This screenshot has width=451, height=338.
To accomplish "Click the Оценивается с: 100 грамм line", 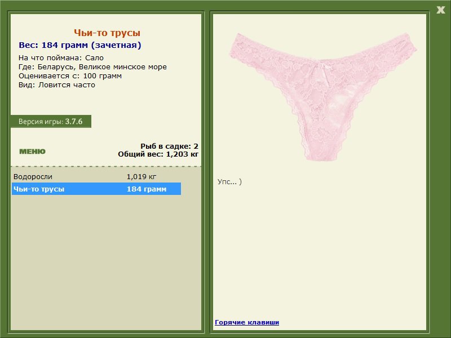I will pyautogui.click(x=70, y=76).
